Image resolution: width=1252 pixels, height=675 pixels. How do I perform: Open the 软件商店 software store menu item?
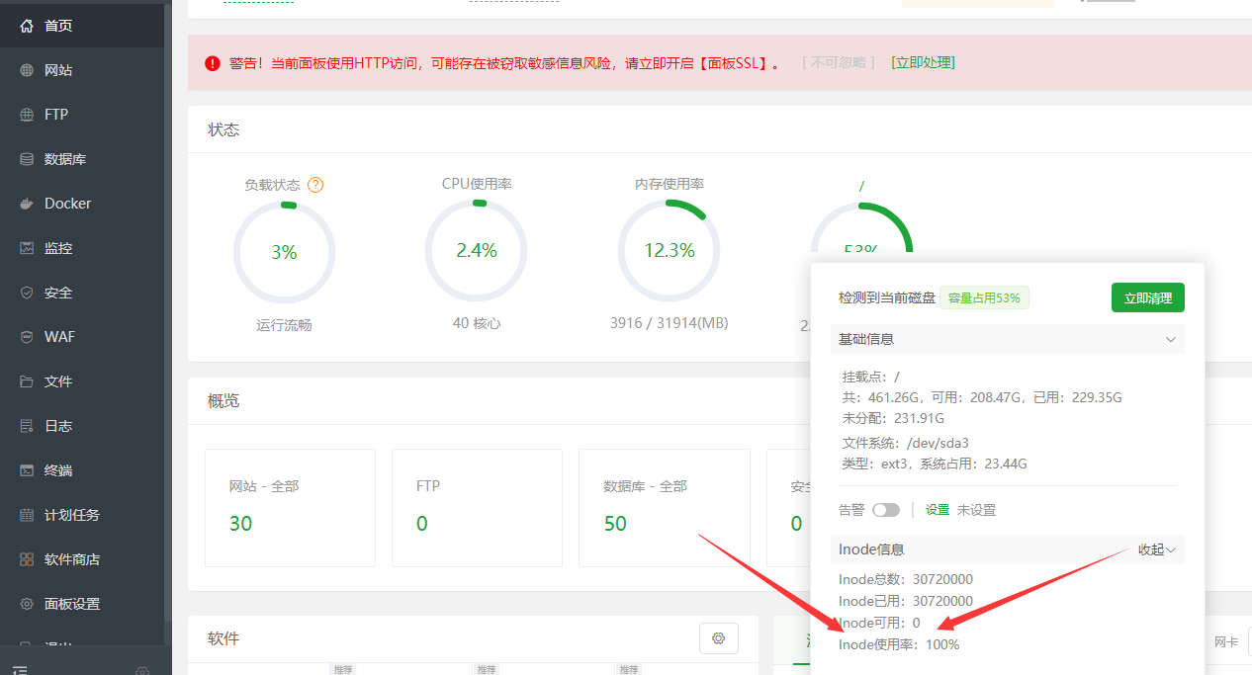coord(82,559)
